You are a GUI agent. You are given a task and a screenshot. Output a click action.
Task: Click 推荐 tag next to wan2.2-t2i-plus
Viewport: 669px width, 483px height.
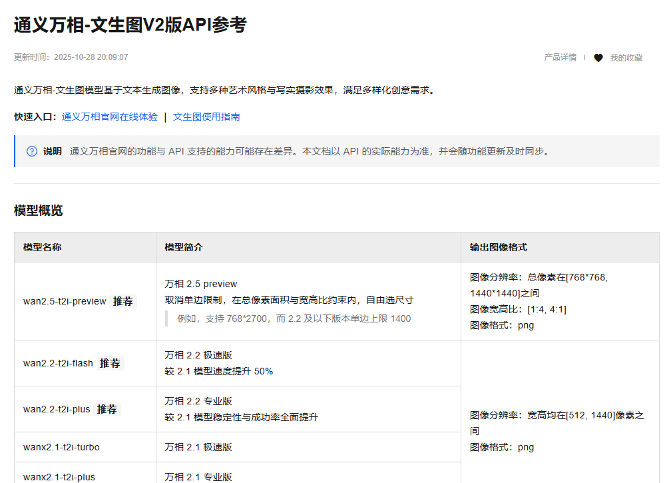pos(107,409)
